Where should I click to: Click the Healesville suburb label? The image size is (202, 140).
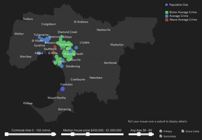click(104, 30)
